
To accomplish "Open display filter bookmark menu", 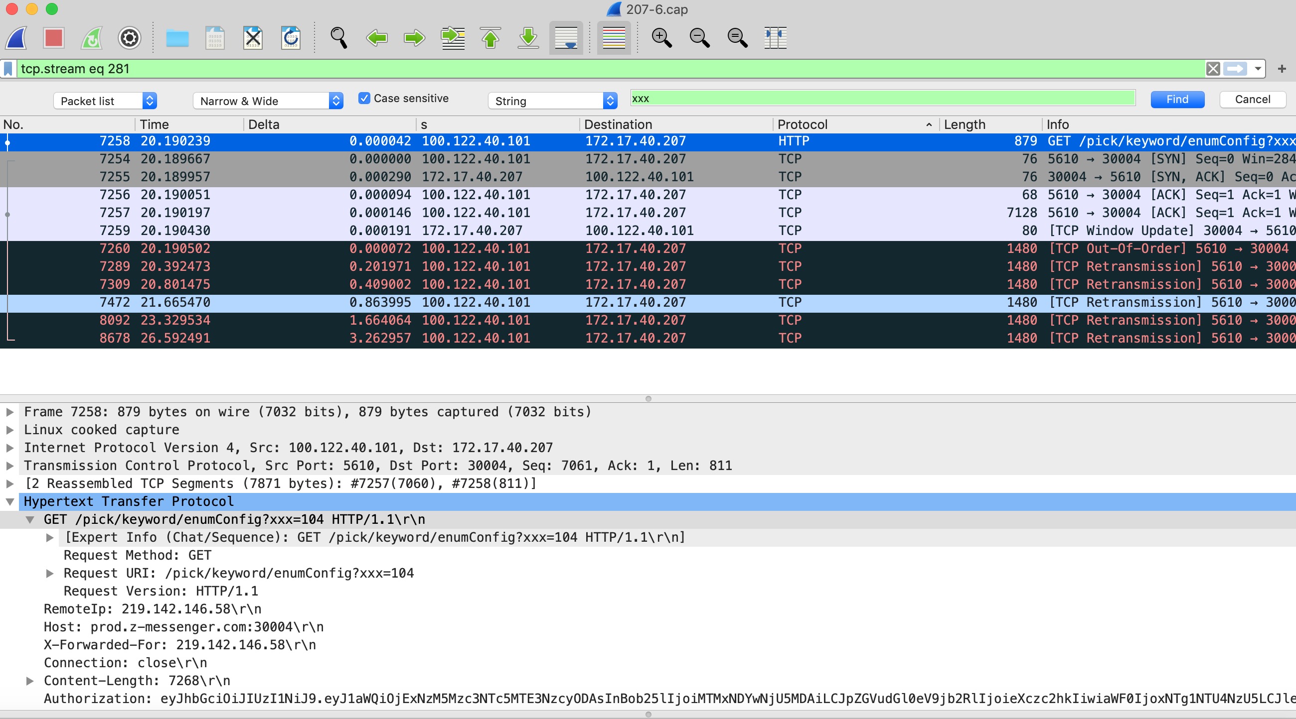I will [8, 69].
